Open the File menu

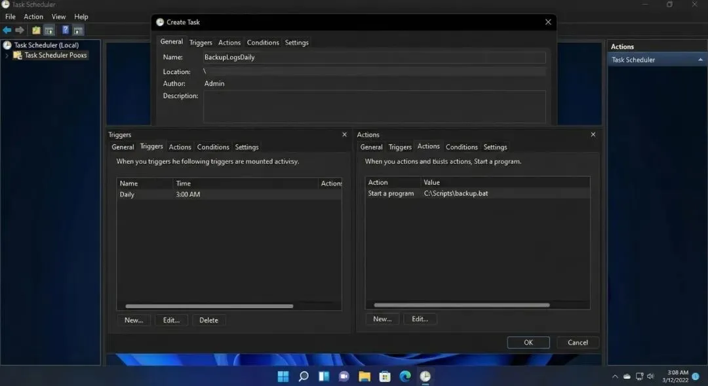click(10, 16)
